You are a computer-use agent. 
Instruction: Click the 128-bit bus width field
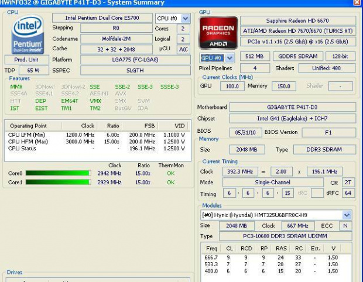pos(340,56)
